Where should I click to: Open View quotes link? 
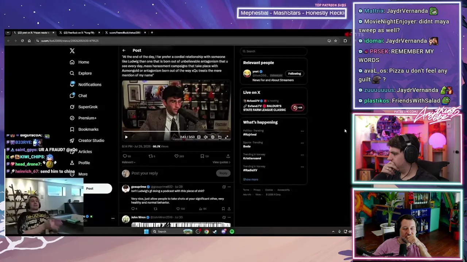[221, 162]
